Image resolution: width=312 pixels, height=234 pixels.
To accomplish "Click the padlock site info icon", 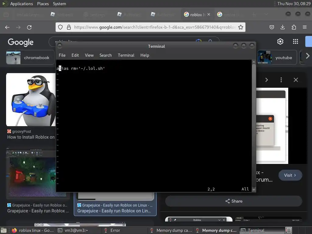I will pos(69,27).
